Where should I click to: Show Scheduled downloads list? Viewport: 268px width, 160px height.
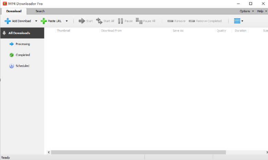click(x=22, y=66)
